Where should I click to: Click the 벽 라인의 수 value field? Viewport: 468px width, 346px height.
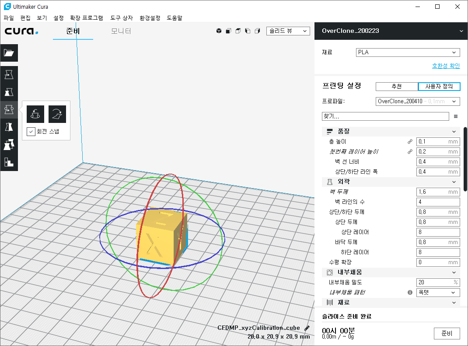pos(438,202)
